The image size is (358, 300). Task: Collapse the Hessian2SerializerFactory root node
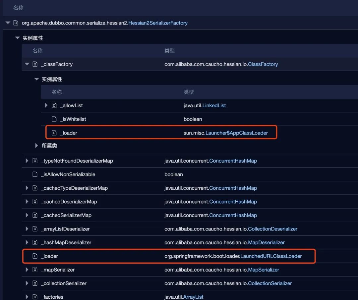click(x=8, y=23)
